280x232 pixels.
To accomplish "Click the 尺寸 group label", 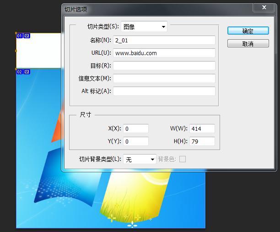I will click(86, 114).
